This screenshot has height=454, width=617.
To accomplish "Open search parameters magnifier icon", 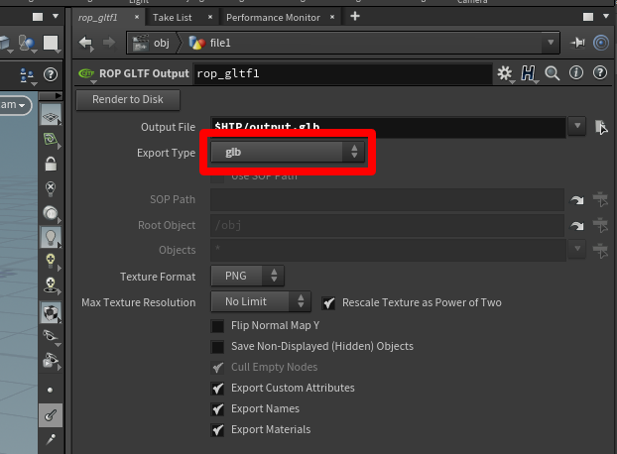I will [x=552, y=73].
